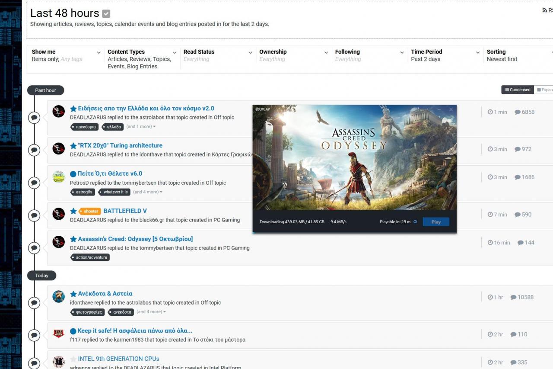The height and width of the screenshot is (369, 553).
Task: Click the 9.4 MB/s download speed
Action: click(x=338, y=222)
